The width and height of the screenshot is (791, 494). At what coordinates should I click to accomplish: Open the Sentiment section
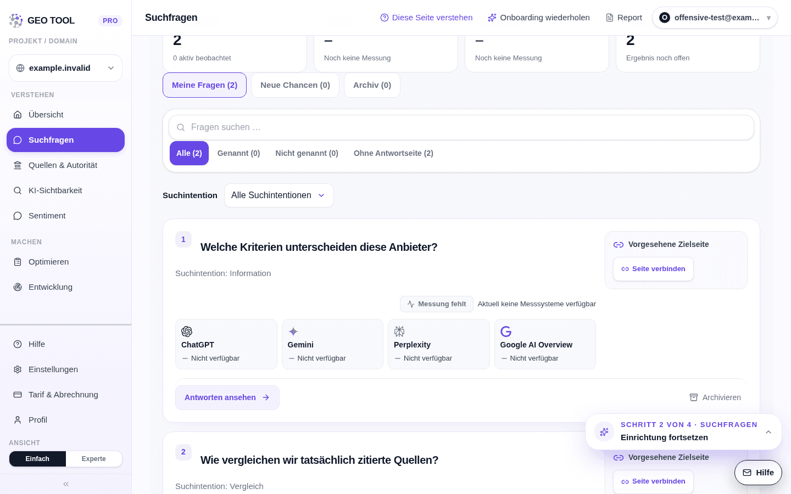coord(65,216)
